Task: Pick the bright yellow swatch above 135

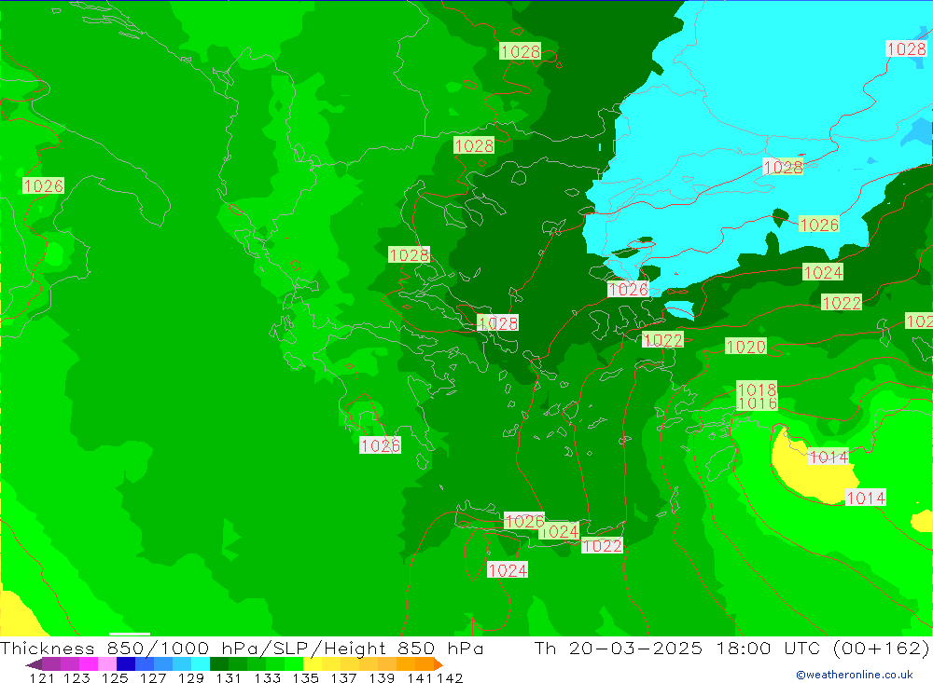Action: pos(313,664)
